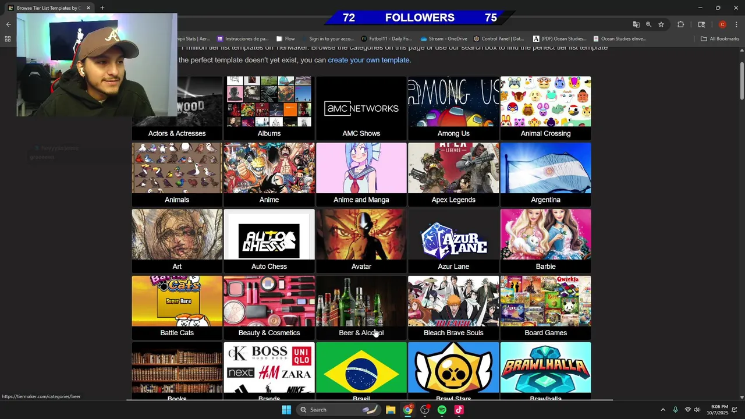The height and width of the screenshot is (419, 745).
Task: Click the browser back arrow
Action: coord(8,24)
